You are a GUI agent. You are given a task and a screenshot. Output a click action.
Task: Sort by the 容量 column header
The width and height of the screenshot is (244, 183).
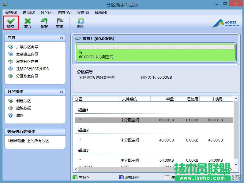click(x=163, y=99)
